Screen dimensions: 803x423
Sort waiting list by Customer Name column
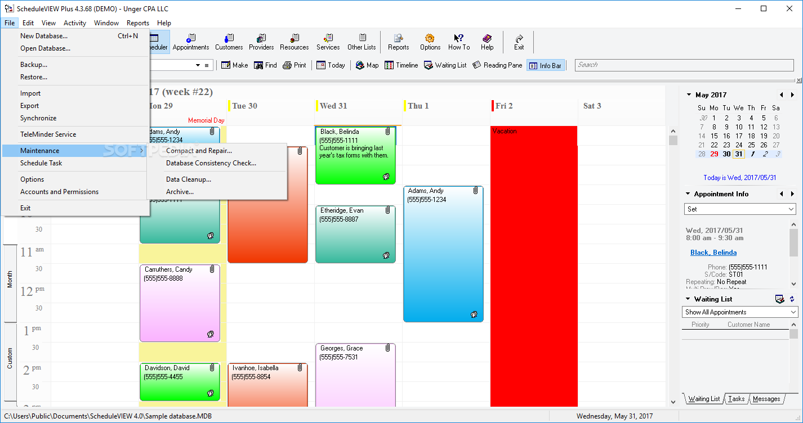[x=748, y=325]
